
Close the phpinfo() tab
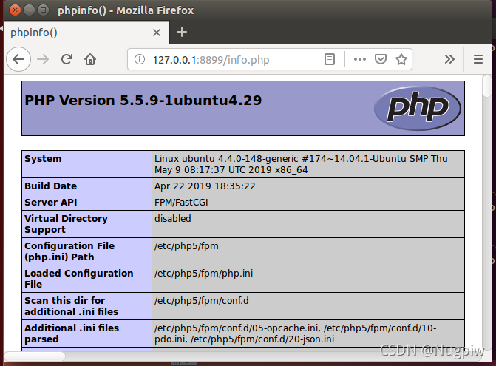click(157, 33)
